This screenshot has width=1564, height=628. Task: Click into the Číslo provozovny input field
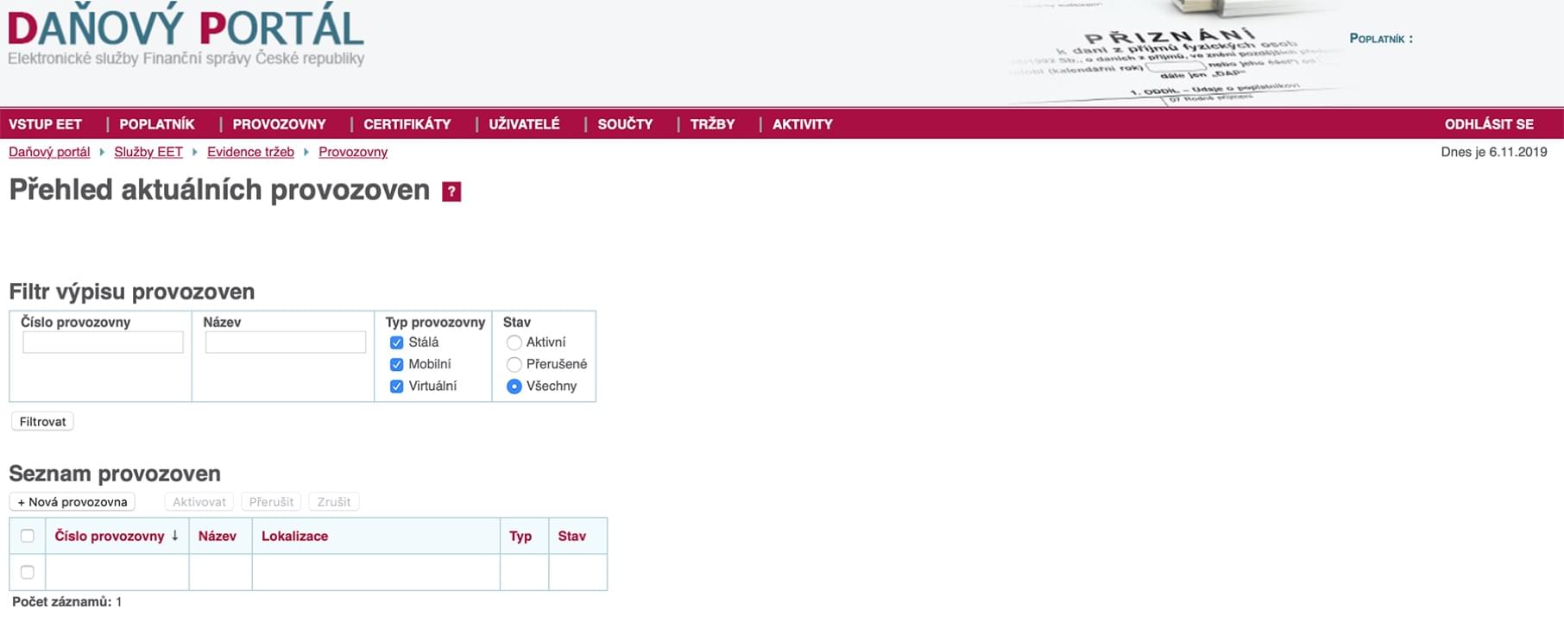click(x=103, y=342)
